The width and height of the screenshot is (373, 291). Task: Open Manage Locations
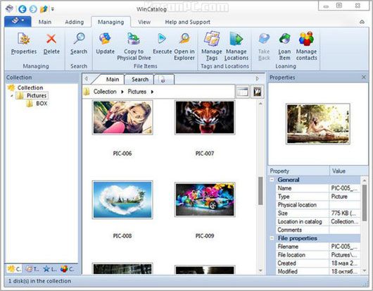pyautogui.click(x=236, y=47)
